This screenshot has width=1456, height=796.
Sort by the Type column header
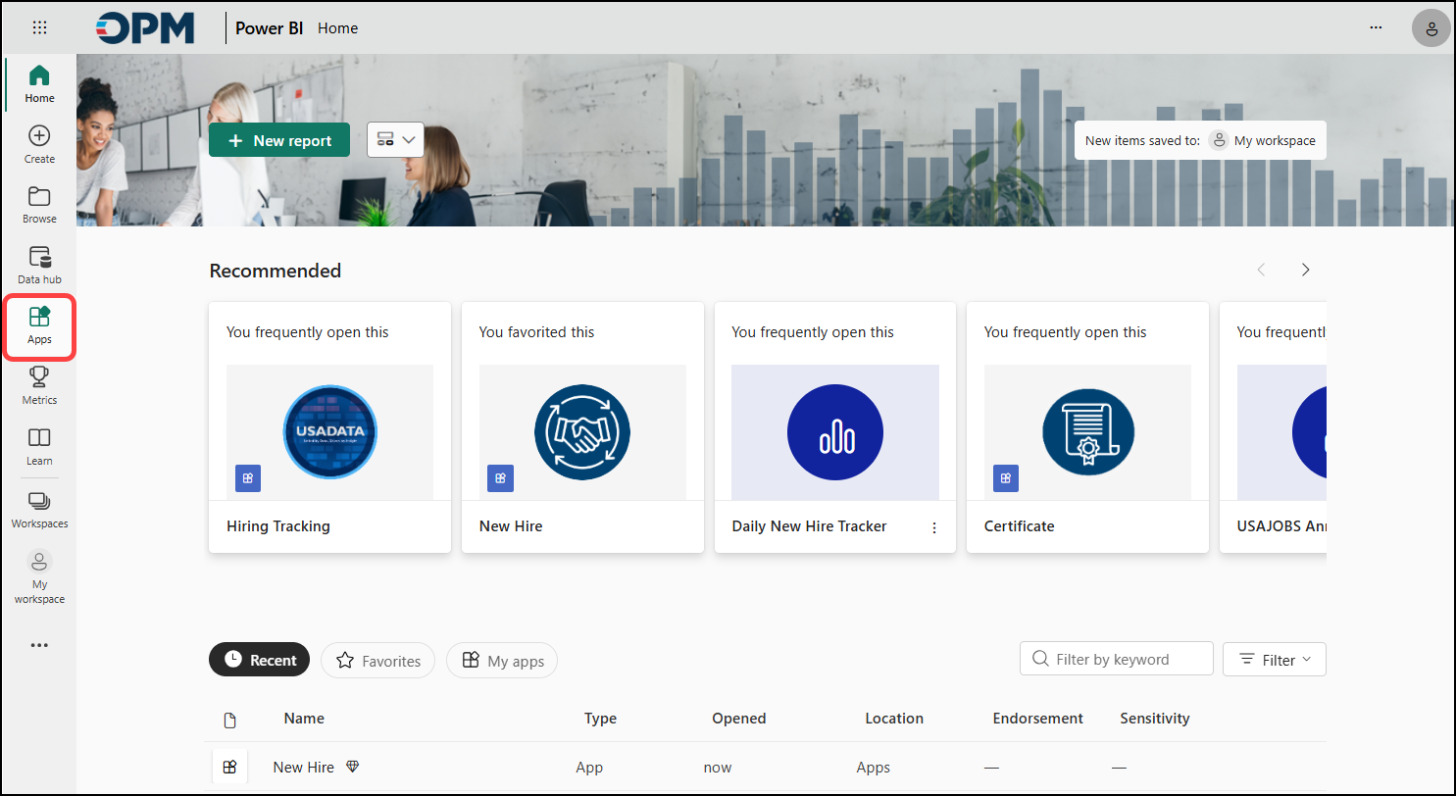point(600,719)
